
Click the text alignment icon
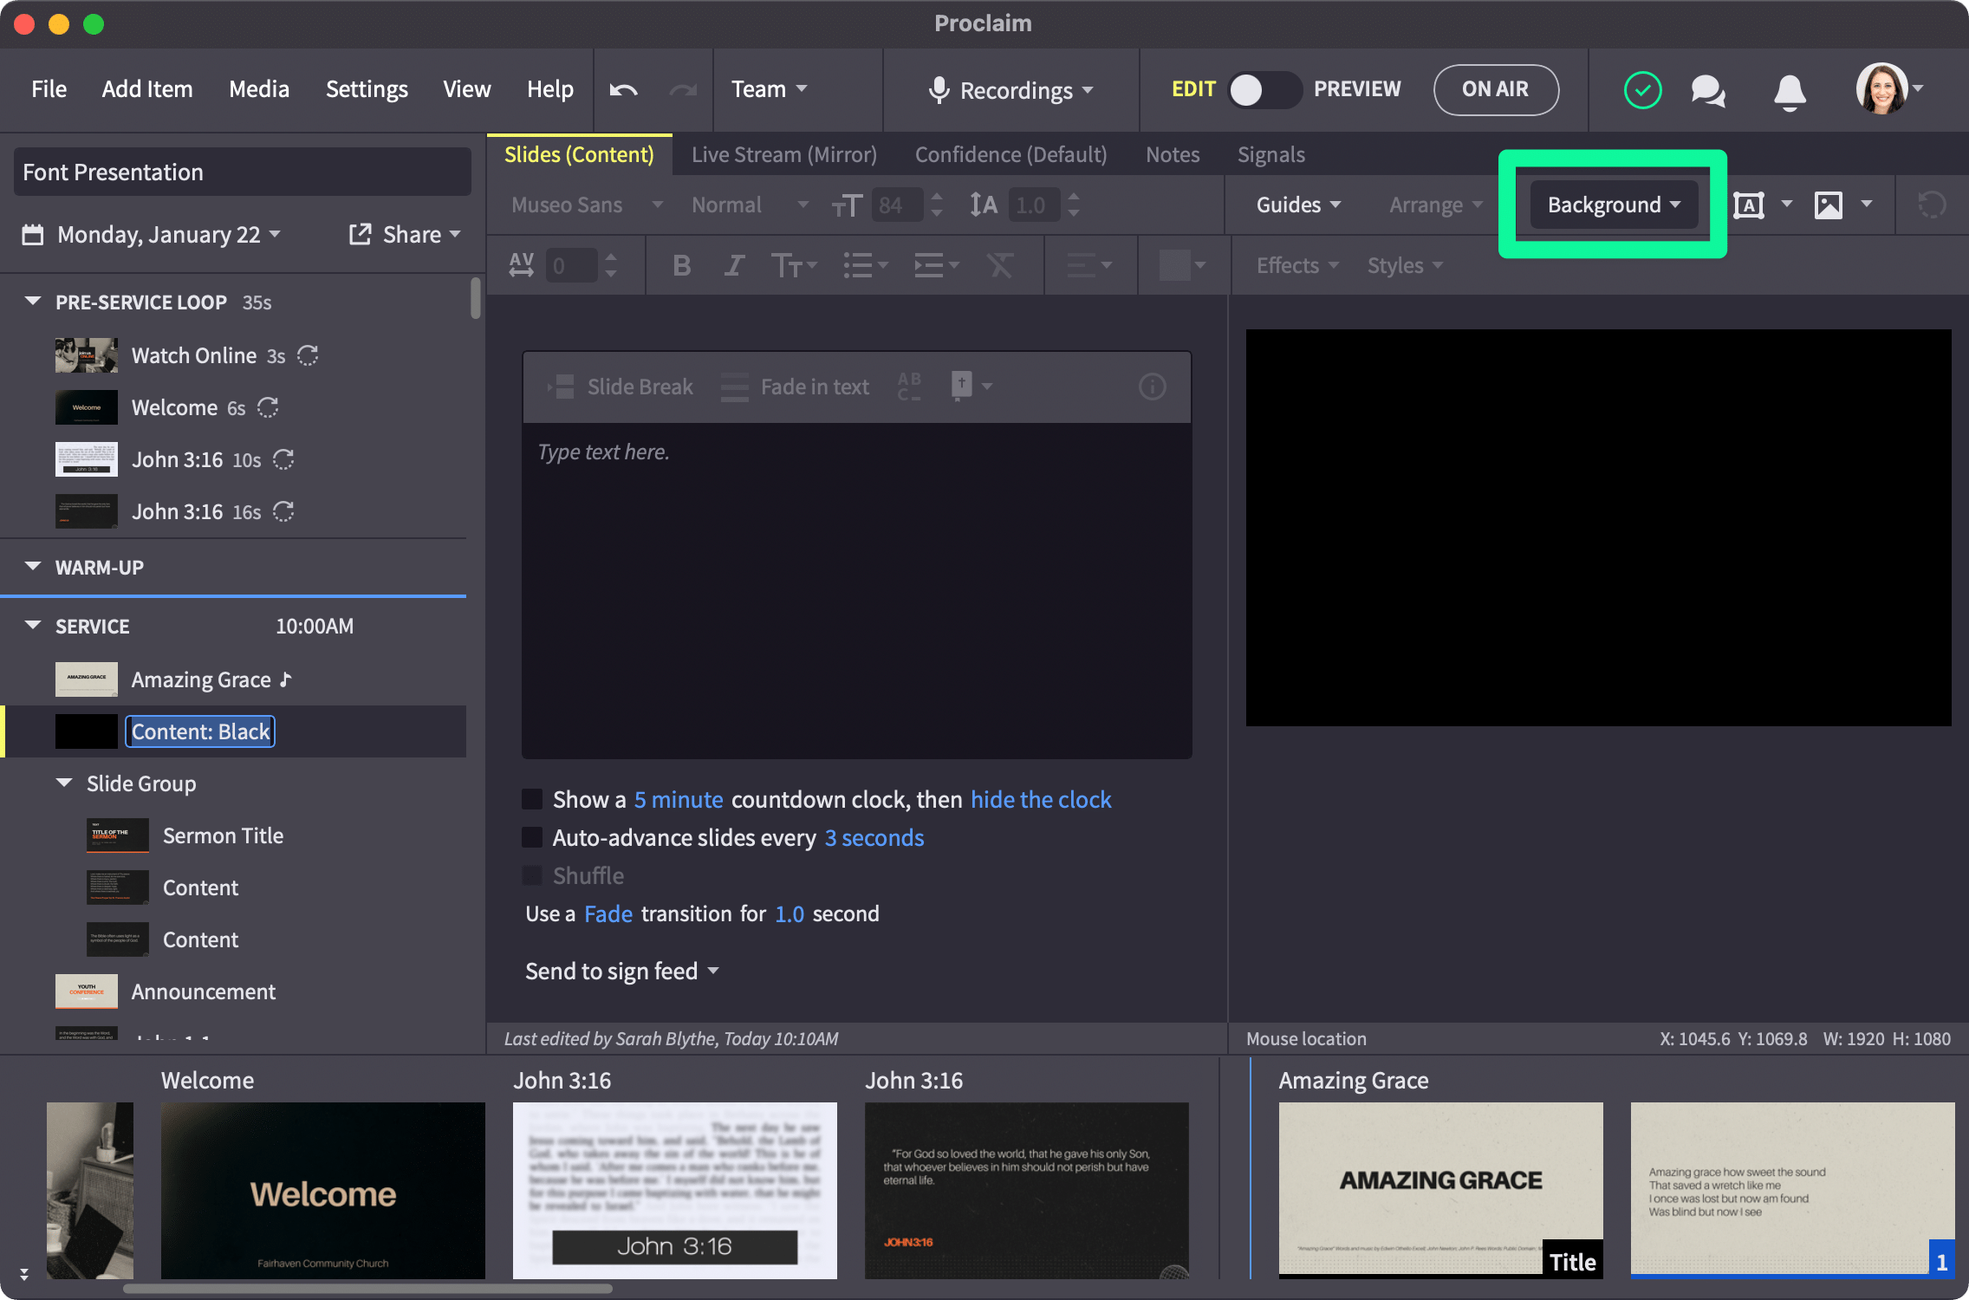(x=1088, y=264)
